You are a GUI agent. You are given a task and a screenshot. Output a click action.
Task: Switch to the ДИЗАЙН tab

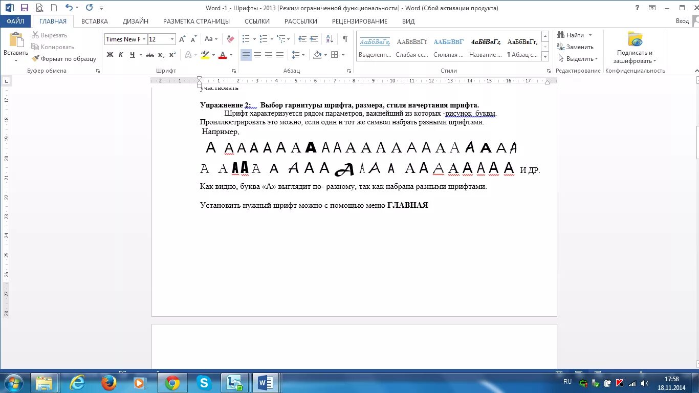136,21
